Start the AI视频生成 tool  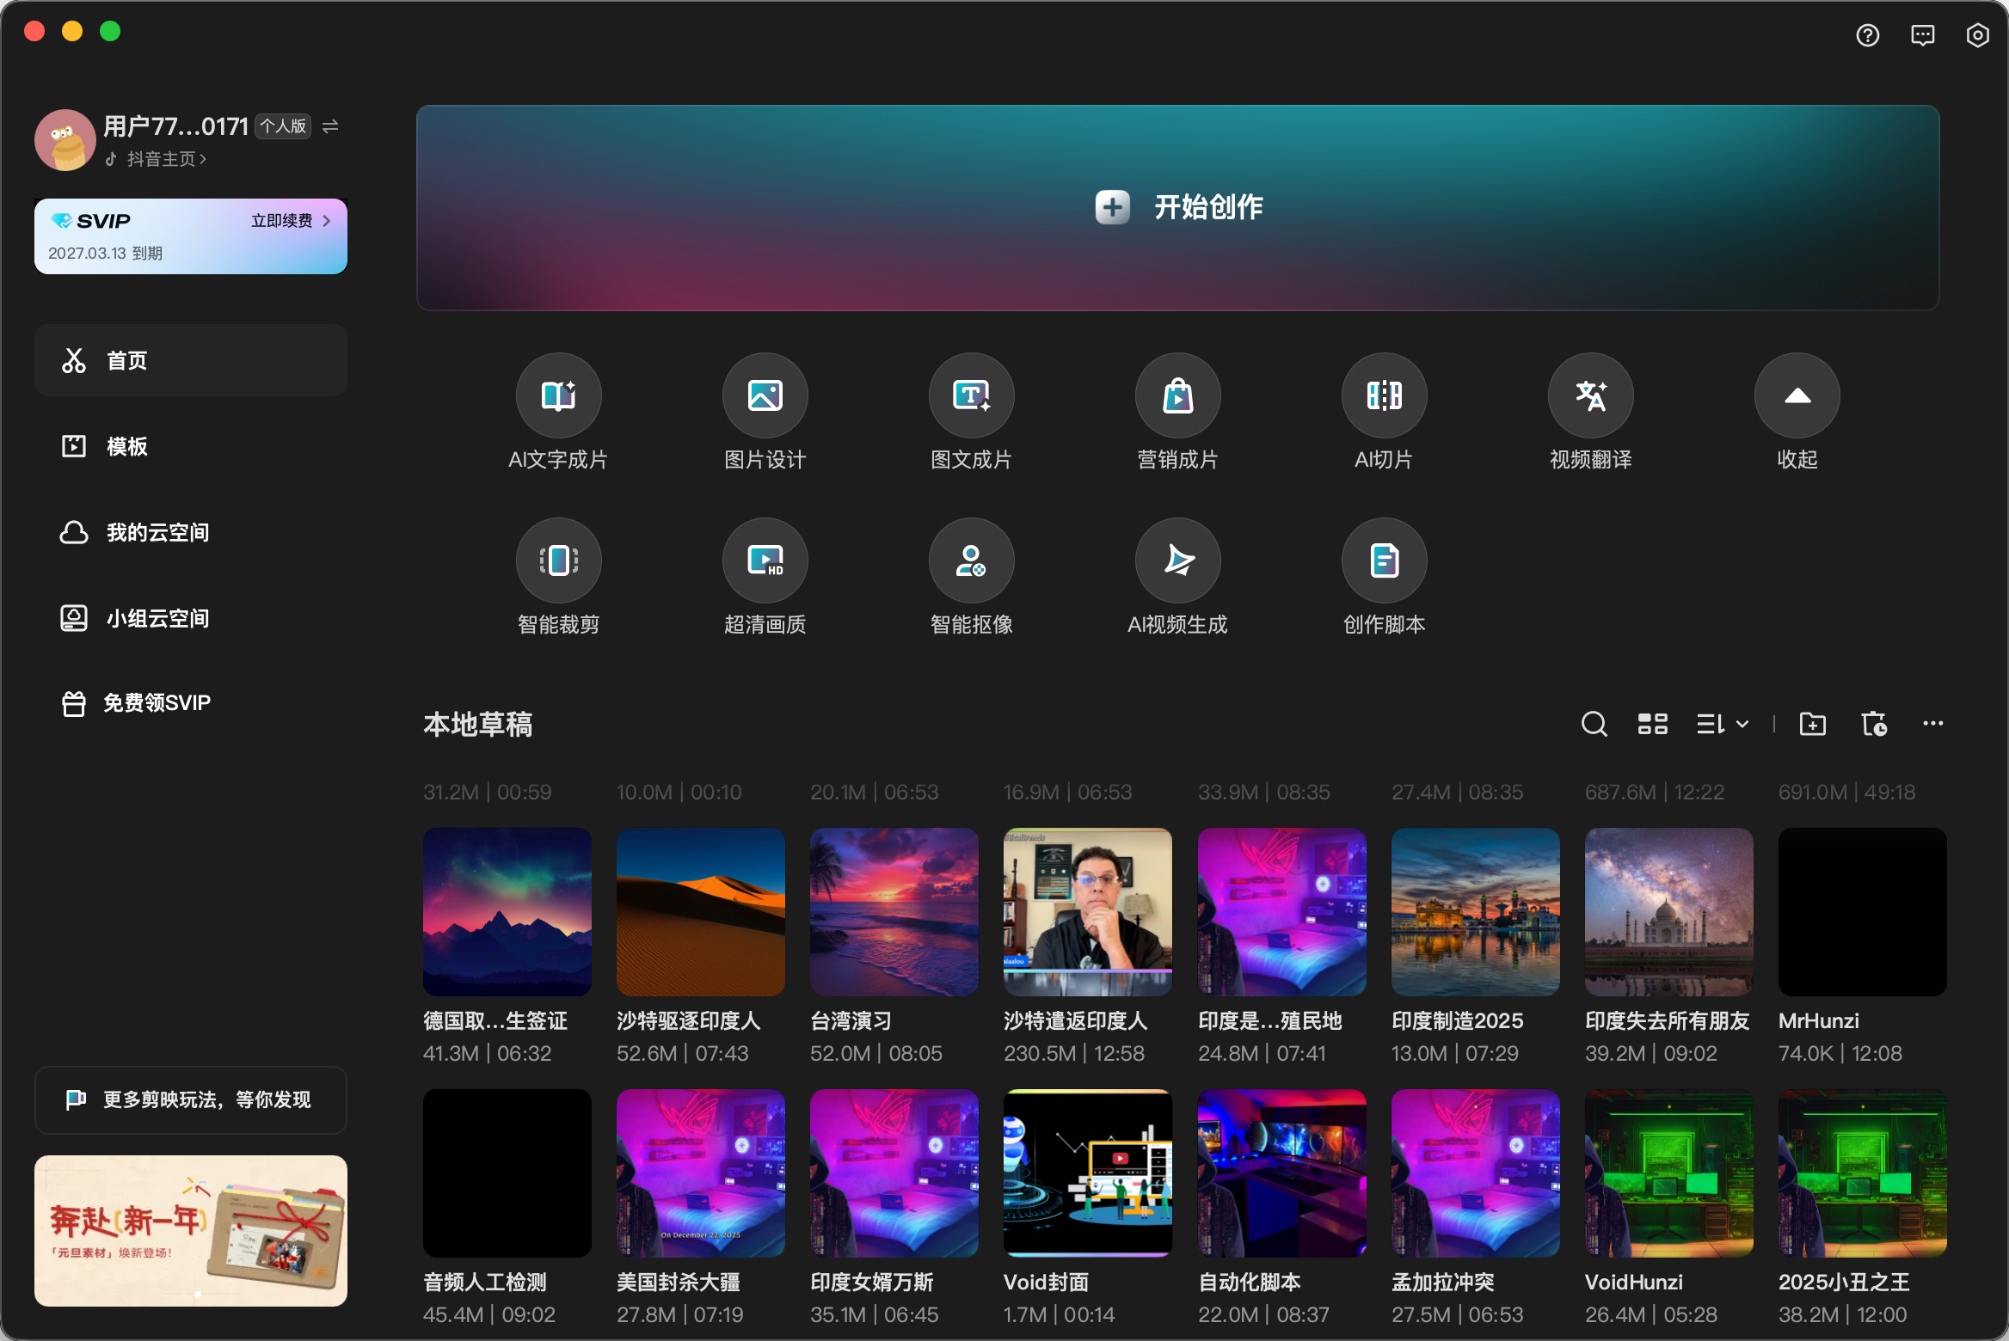[1177, 561]
